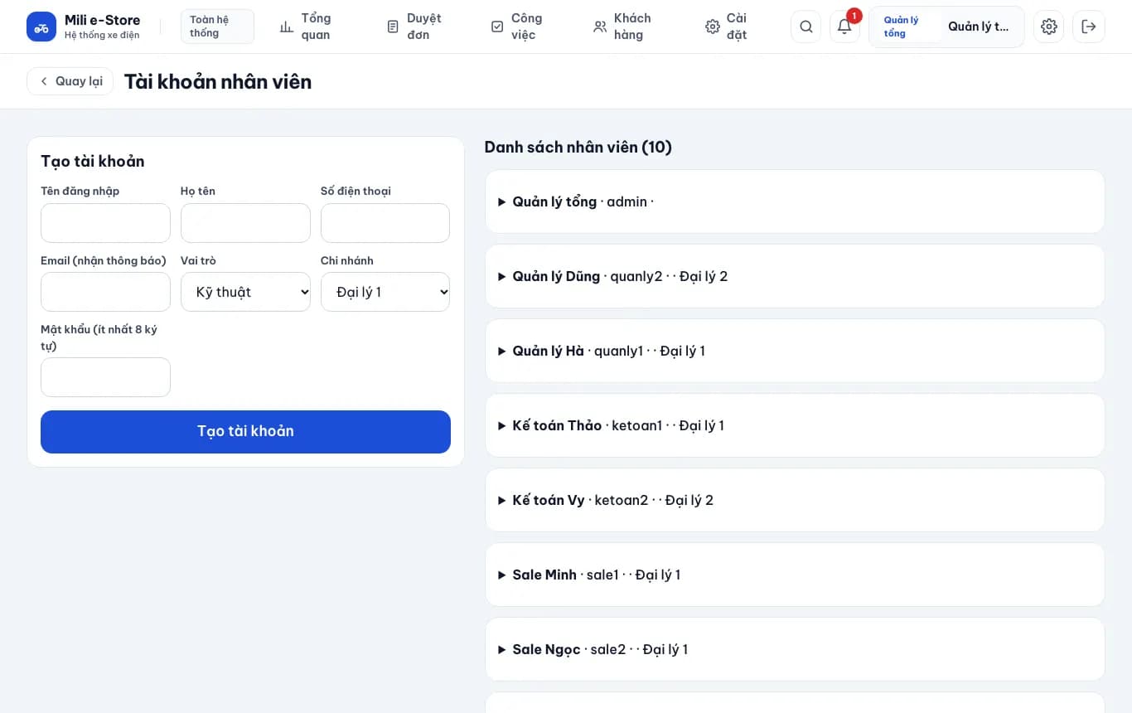Open the settings gear beside the user profile

click(1049, 27)
